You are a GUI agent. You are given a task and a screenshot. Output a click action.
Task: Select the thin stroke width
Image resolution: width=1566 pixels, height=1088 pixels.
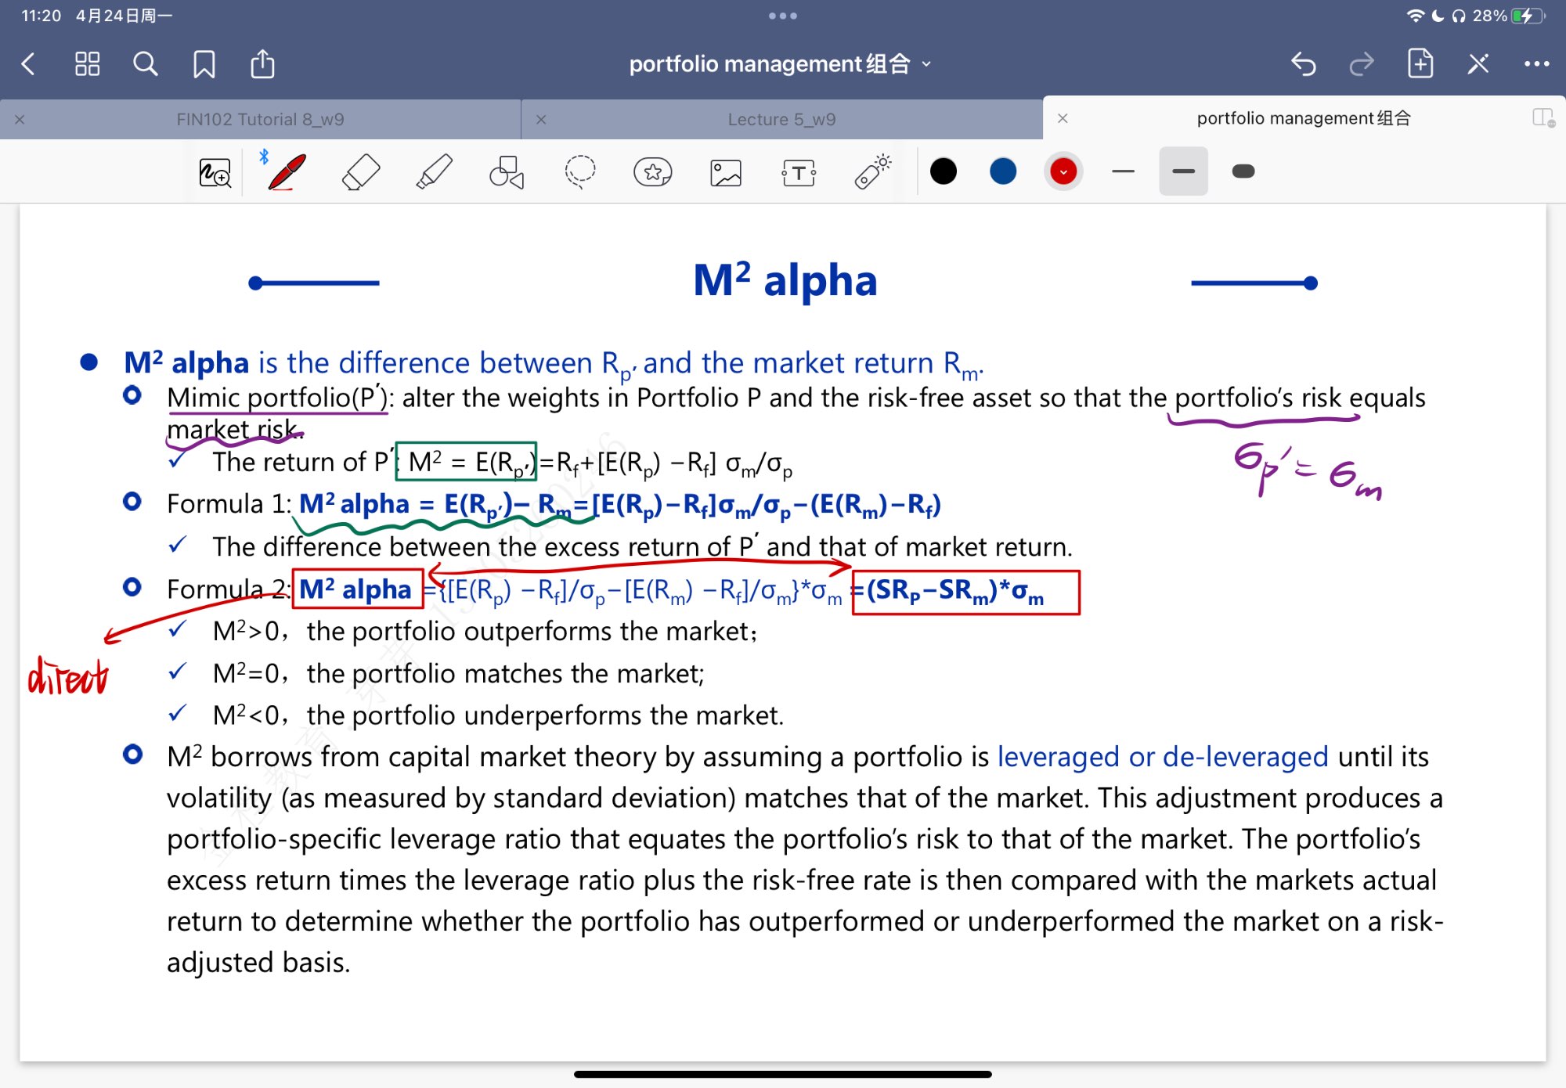1123,171
